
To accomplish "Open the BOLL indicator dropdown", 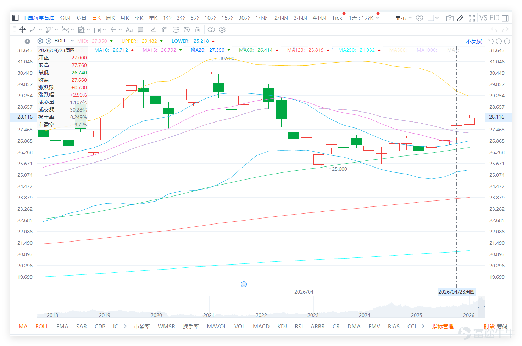I will tap(72, 41).
